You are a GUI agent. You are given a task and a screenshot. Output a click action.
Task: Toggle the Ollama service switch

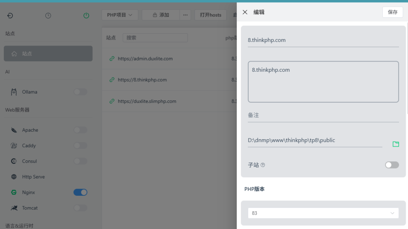point(80,92)
